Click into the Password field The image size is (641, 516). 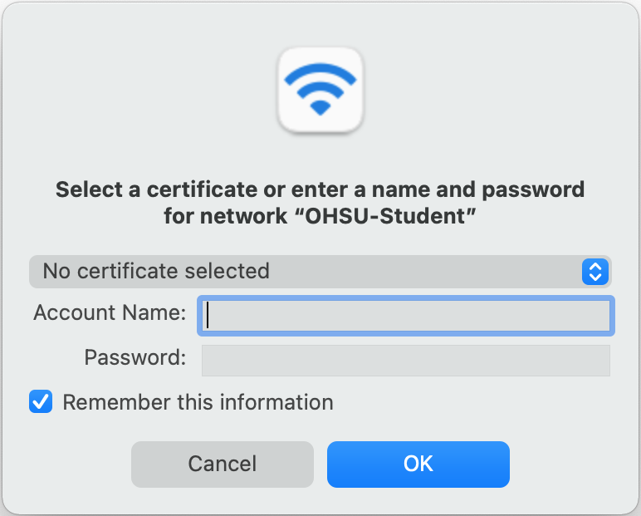tap(405, 360)
